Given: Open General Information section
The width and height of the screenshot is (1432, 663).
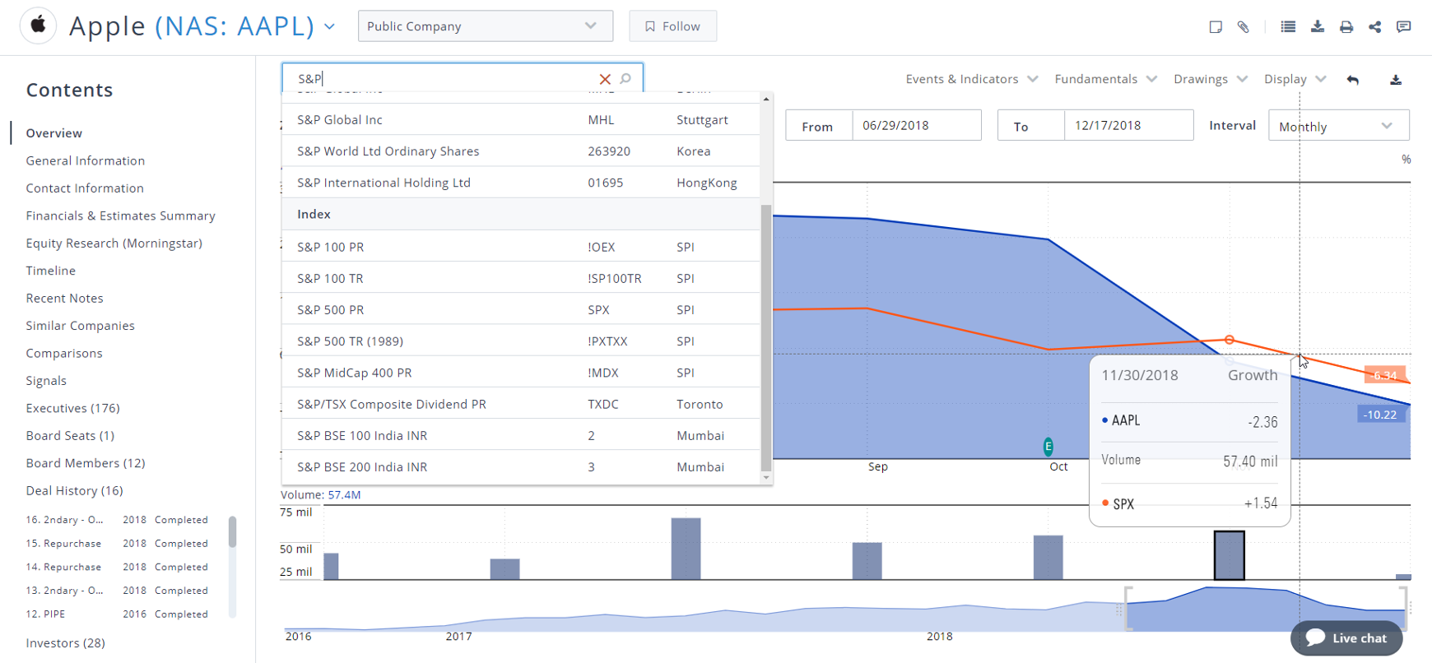Looking at the screenshot, I should point(86,160).
